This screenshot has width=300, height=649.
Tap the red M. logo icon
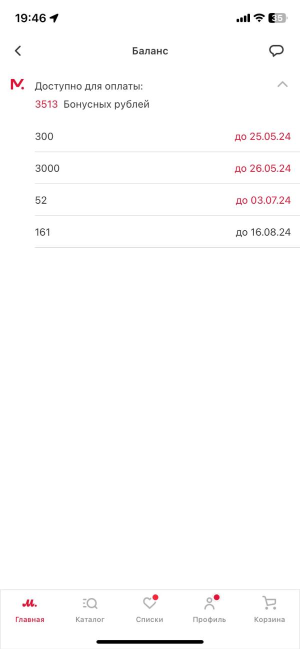[x=17, y=84]
